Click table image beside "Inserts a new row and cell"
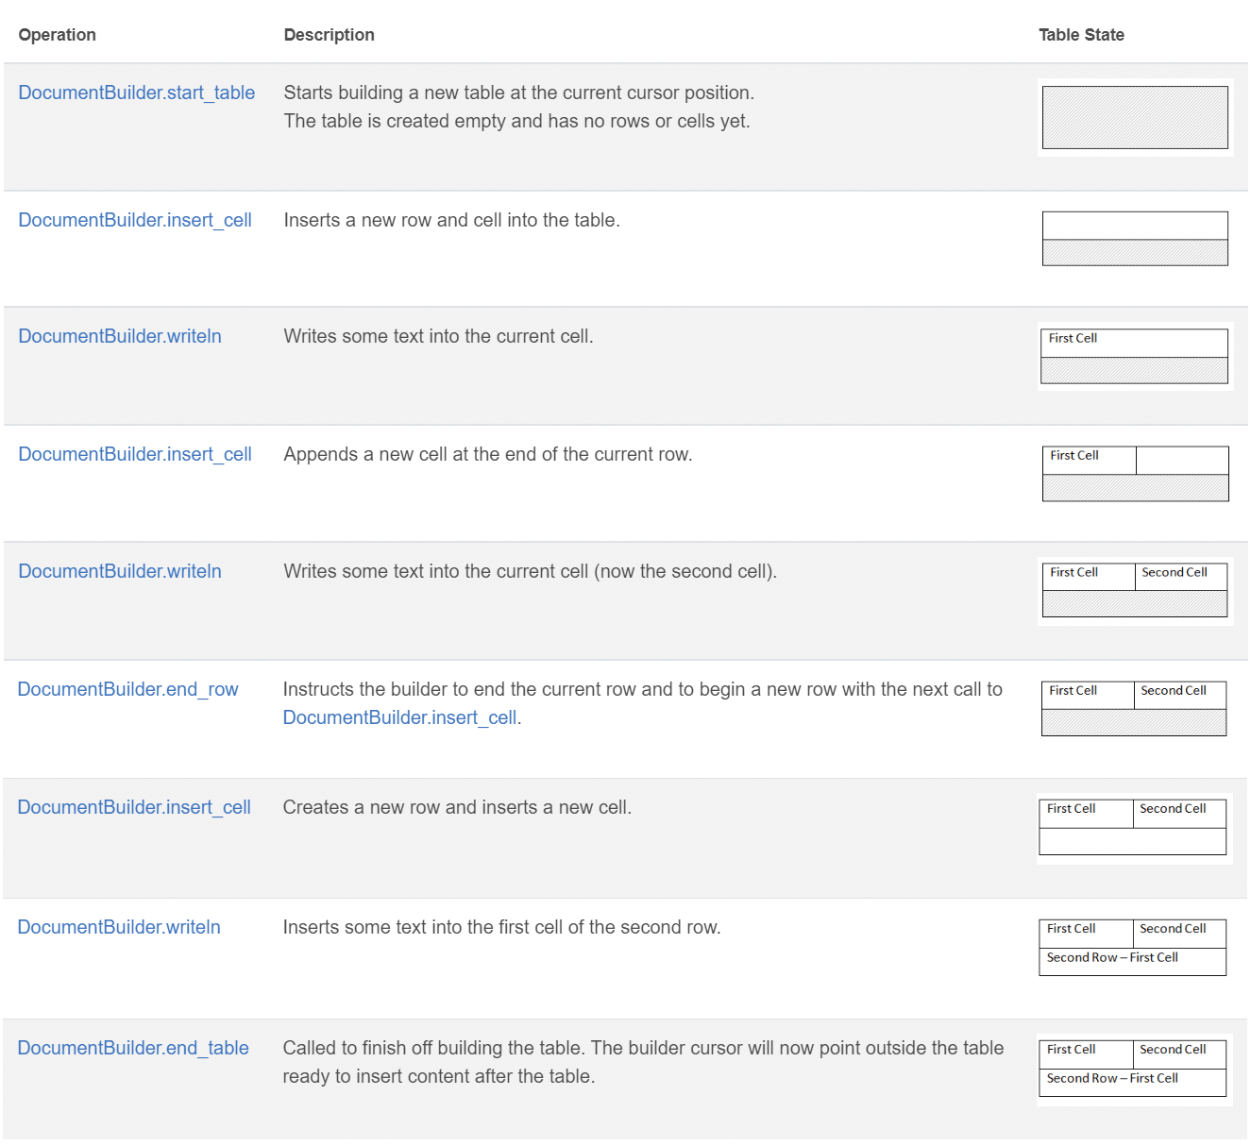The height and width of the screenshot is (1146, 1251). click(1135, 239)
